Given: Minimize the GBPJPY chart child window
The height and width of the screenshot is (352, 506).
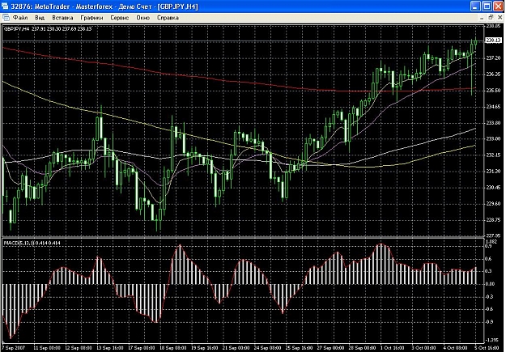Looking at the screenshot, I should pyautogui.click(x=483, y=18).
